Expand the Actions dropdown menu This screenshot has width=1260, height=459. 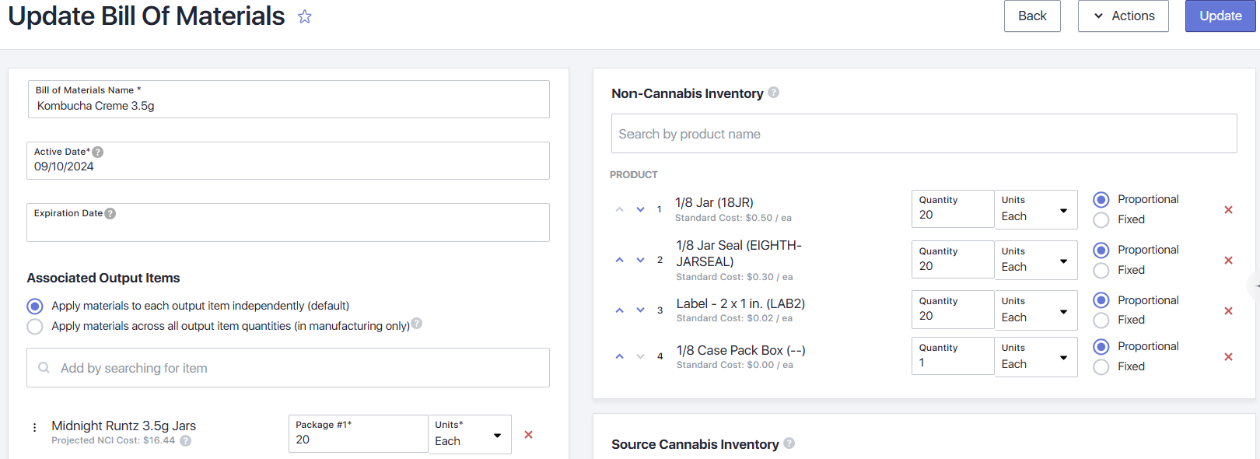click(x=1122, y=16)
